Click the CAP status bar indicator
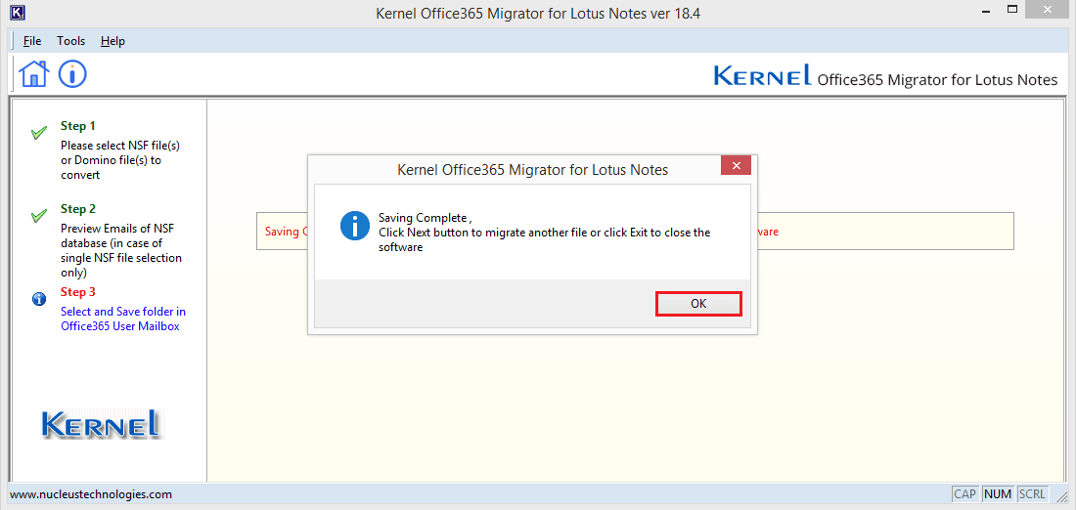Screen dimensions: 1076x510 tap(964, 494)
